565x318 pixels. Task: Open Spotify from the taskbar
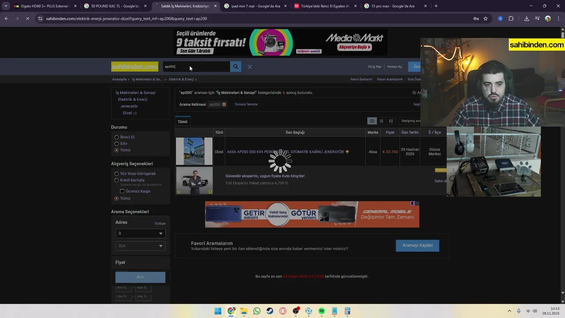[x=321, y=311]
